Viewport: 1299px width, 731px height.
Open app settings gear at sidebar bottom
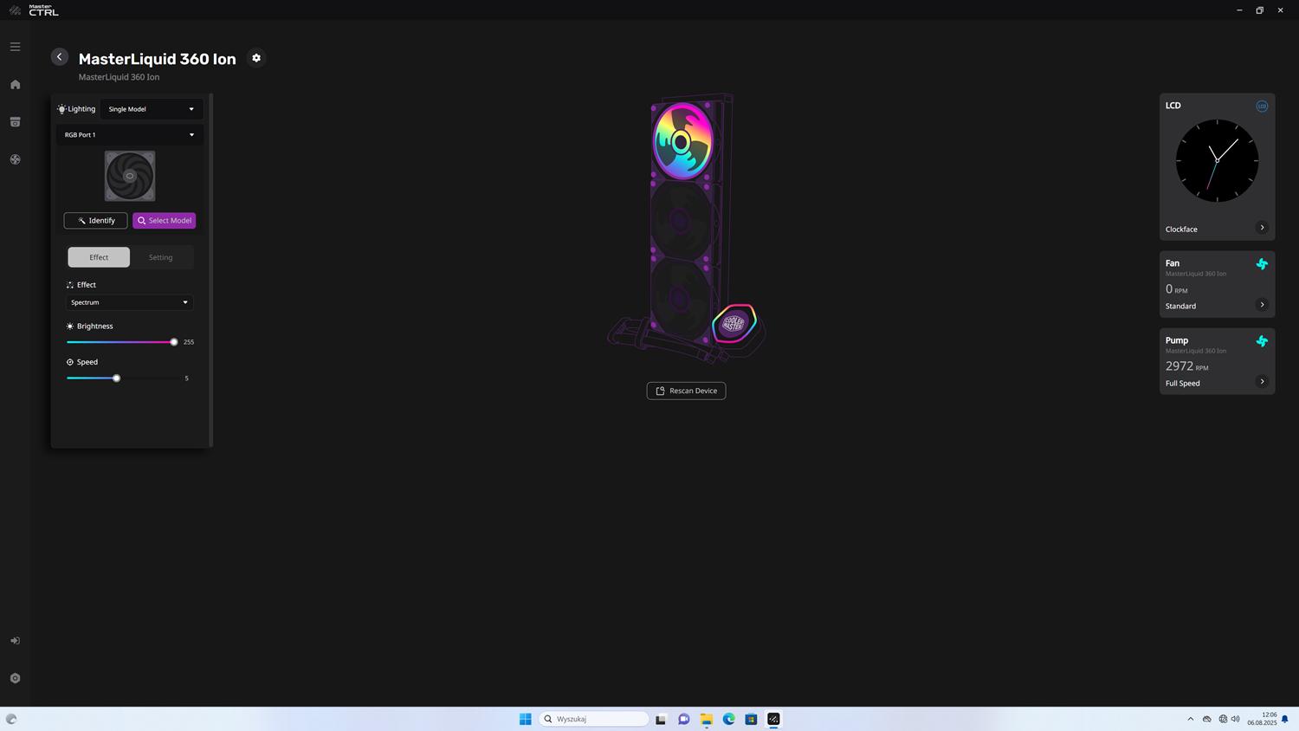coord(15,678)
